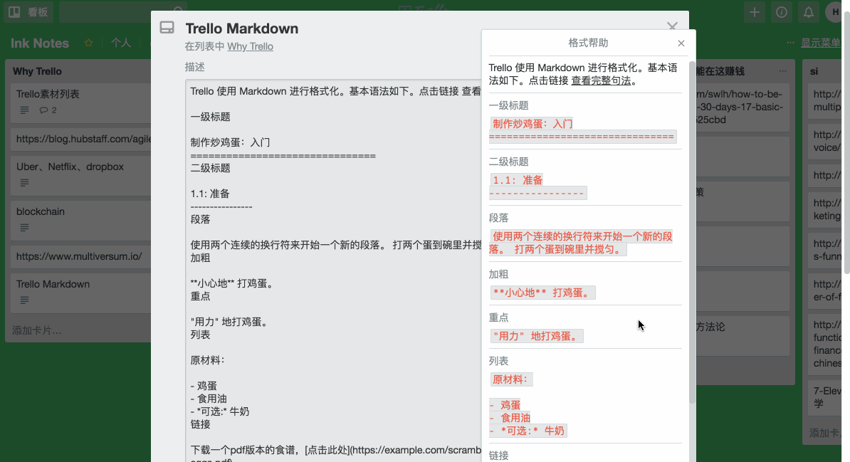850x462 pixels.
Task: Click the 二级标题 heading in format help
Action: (x=508, y=162)
